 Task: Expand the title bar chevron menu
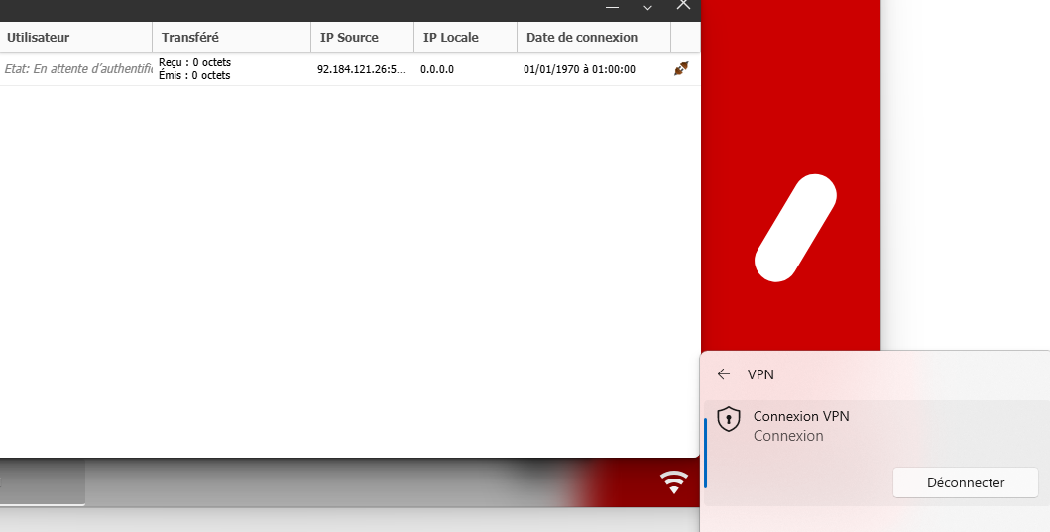(x=647, y=7)
